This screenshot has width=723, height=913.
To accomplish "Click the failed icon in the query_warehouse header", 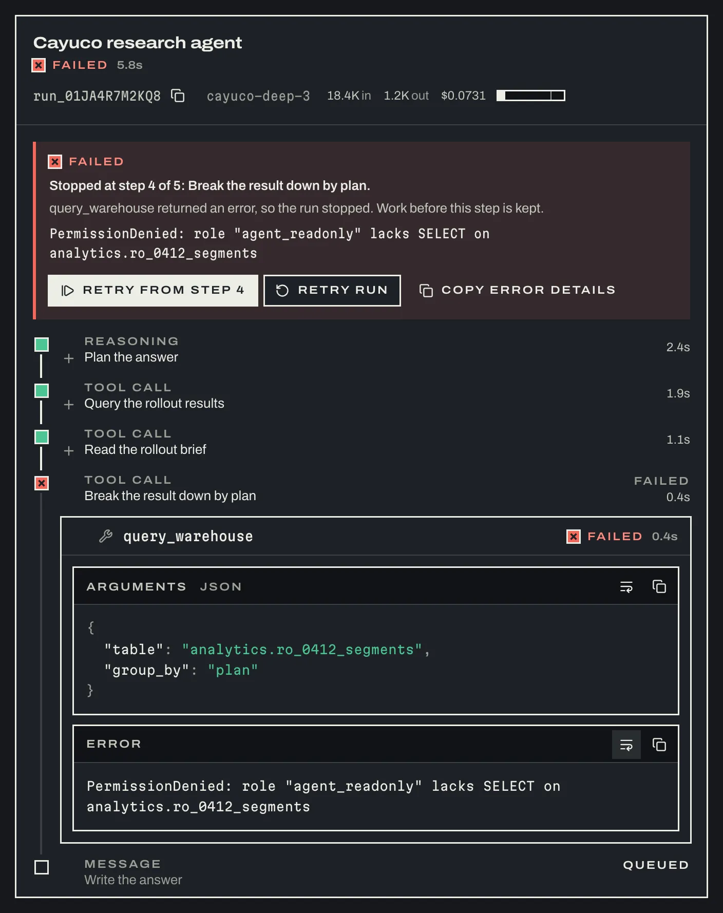I will point(574,537).
